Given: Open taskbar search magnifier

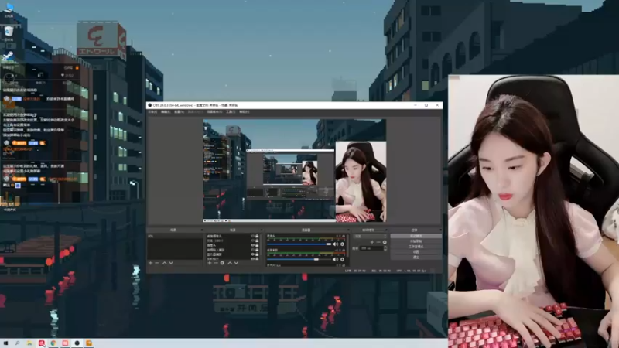Looking at the screenshot, I should pyautogui.click(x=17, y=343).
